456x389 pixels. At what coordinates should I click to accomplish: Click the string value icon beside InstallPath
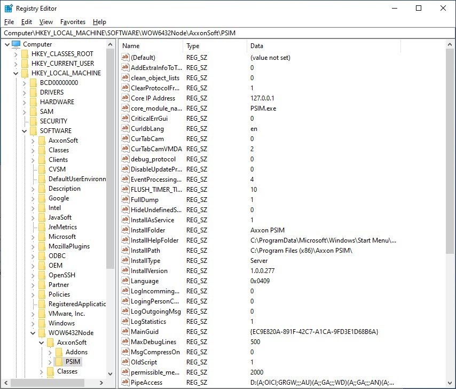pyautogui.click(x=125, y=251)
